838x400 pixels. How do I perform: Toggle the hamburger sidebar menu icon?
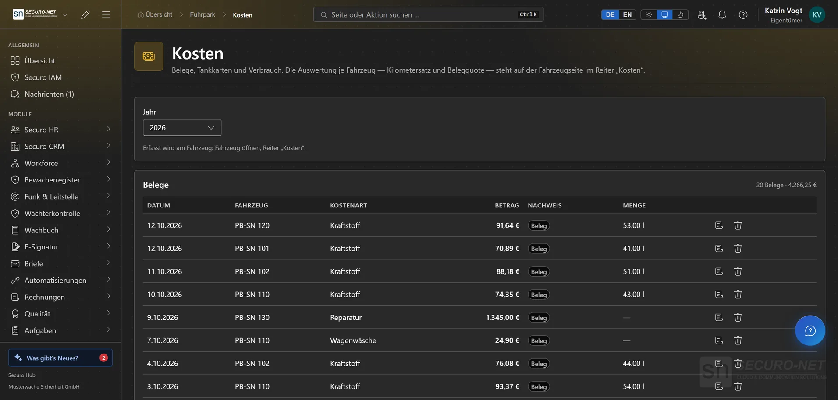point(106,14)
